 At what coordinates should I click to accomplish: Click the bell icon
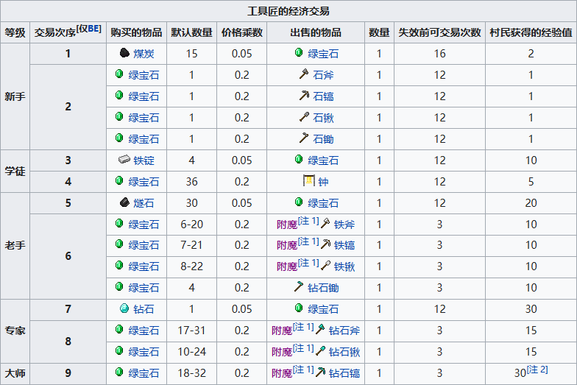[308, 181]
